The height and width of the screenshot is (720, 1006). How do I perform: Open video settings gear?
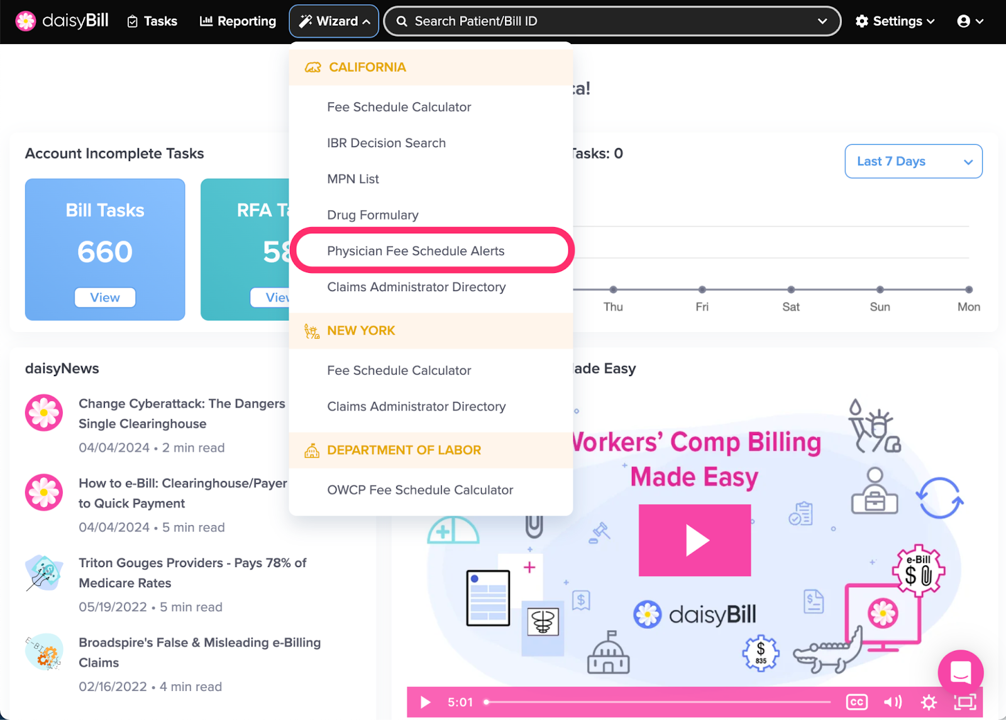pos(929,702)
